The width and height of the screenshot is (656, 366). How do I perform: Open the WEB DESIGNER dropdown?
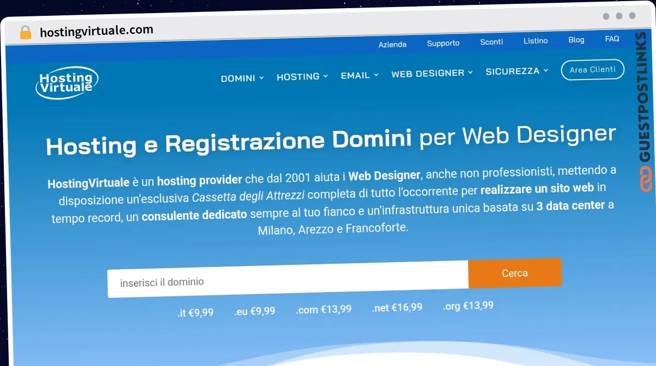(x=429, y=72)
